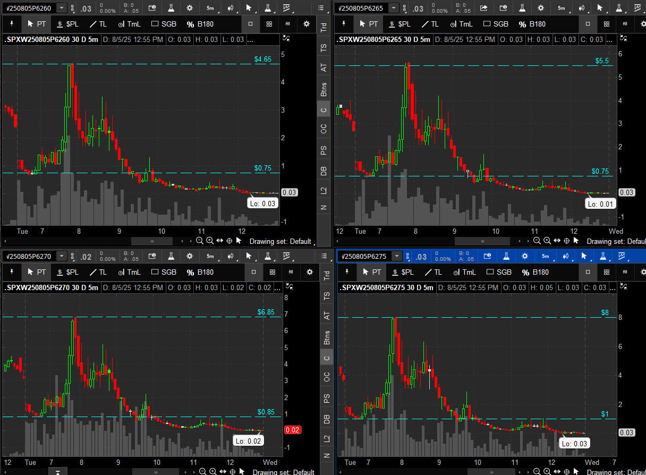
Task: Click the crosshair pan icon under the P6265 chart
Action: (566, 241)
